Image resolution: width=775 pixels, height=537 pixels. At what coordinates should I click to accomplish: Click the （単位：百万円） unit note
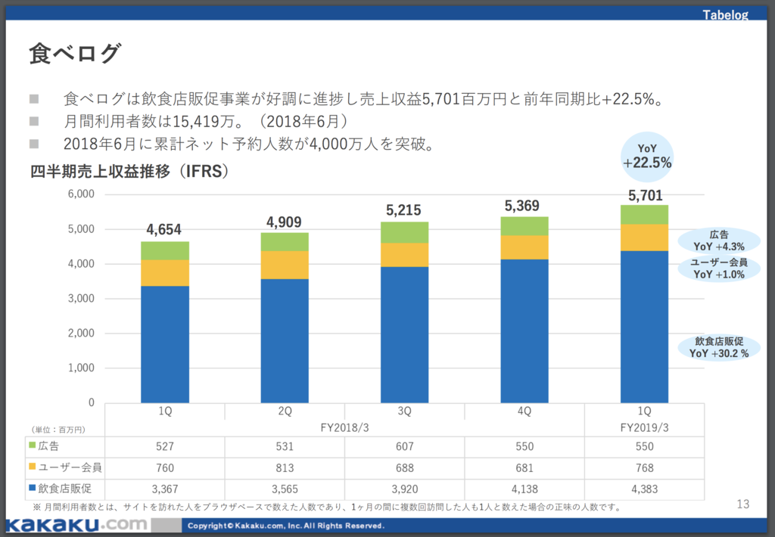(58, 430)
